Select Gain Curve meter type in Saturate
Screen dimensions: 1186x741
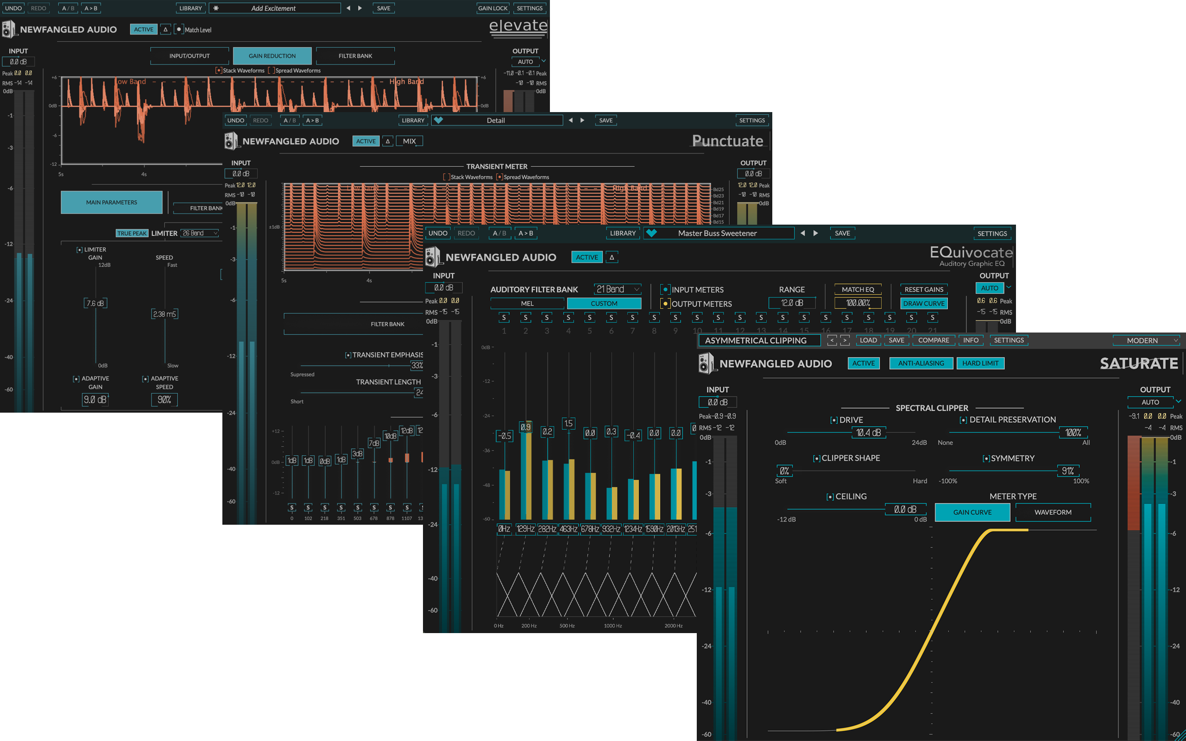click(x=972, y=512)
